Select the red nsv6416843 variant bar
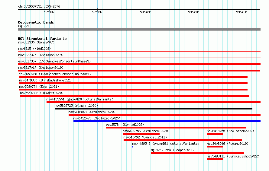Viewport: 269px width, 171px height. tap(164, 115)
